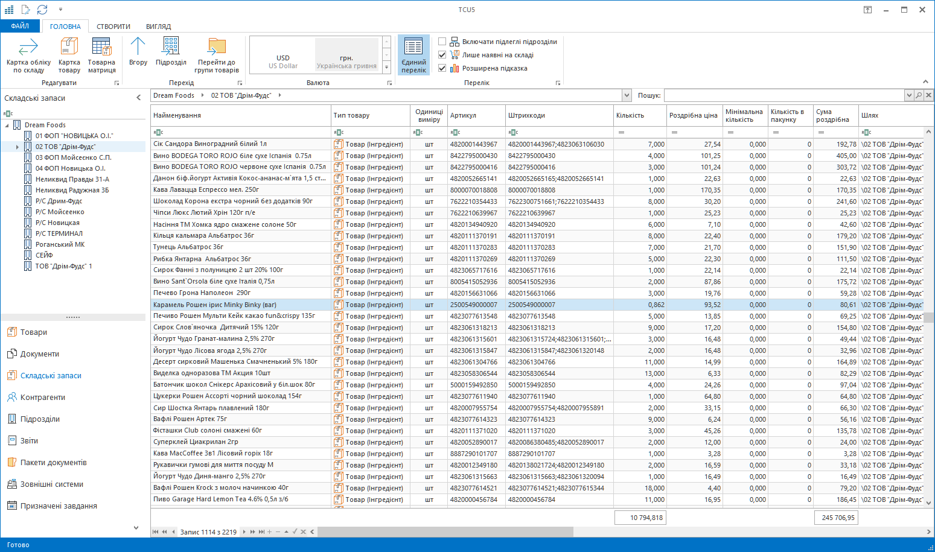Viewport: 935px width, 552px height.
Task: Sort by the Найменування column header
Action: (x=240, y=115)
